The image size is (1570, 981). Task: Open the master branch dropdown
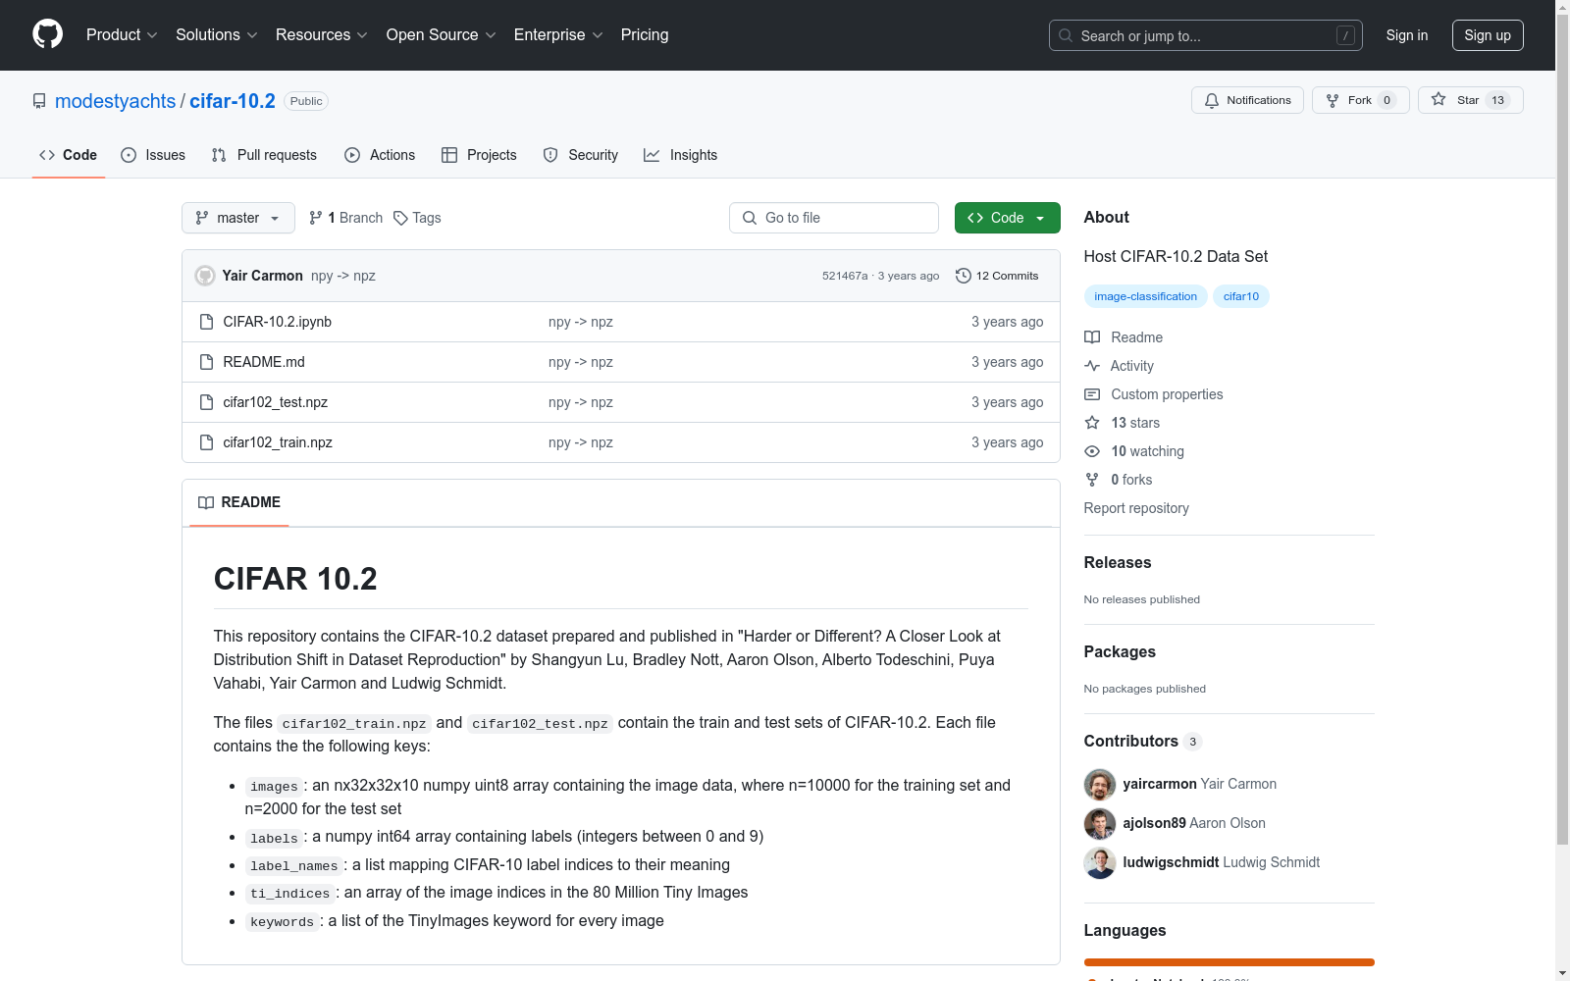[238, 218]
